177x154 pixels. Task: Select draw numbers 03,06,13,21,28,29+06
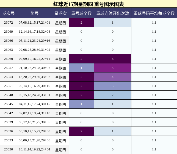point(34,140)
